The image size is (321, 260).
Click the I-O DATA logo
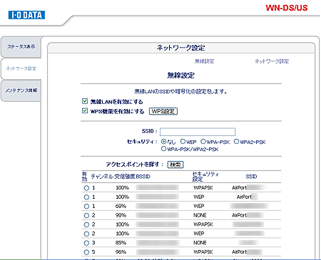click(x=26, y=15)
